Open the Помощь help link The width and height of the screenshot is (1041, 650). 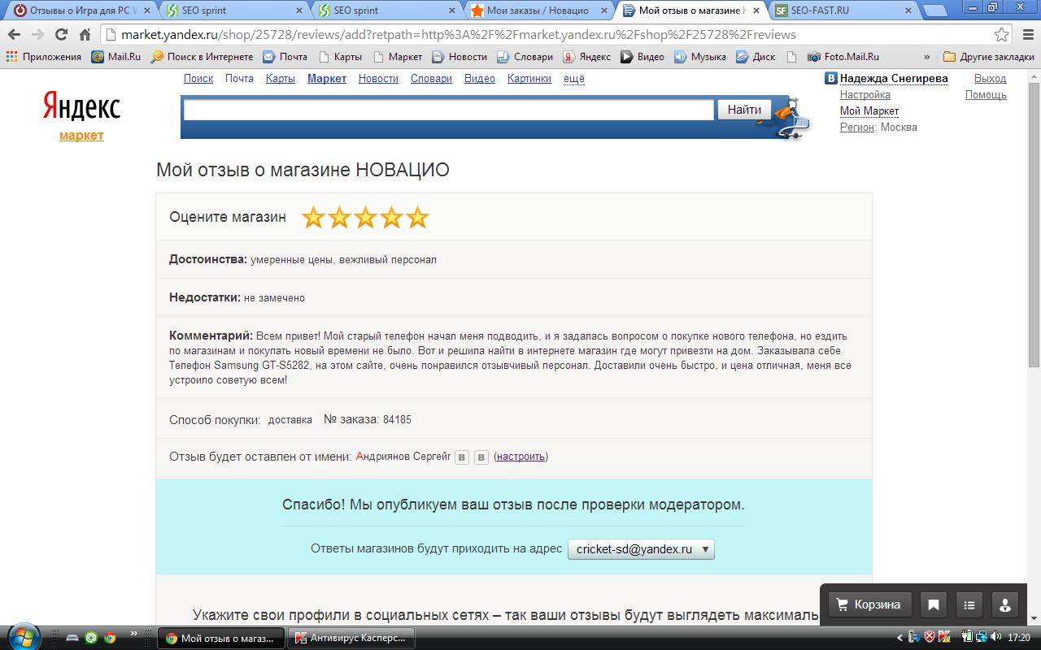point(986,95)
